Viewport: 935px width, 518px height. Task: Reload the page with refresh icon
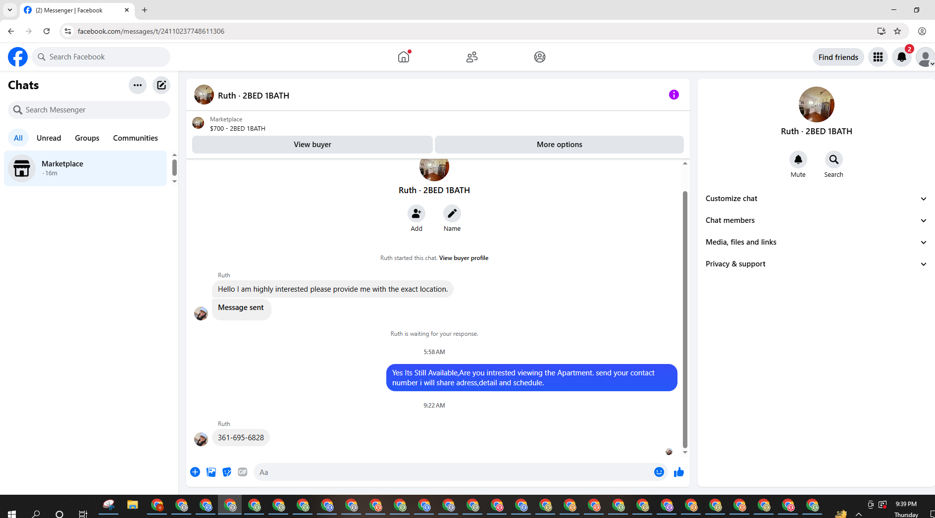(47, 31)
